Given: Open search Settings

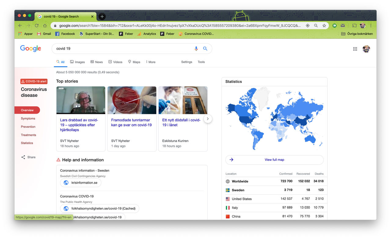Looking at the screenshot, I should tap(187, 62).
